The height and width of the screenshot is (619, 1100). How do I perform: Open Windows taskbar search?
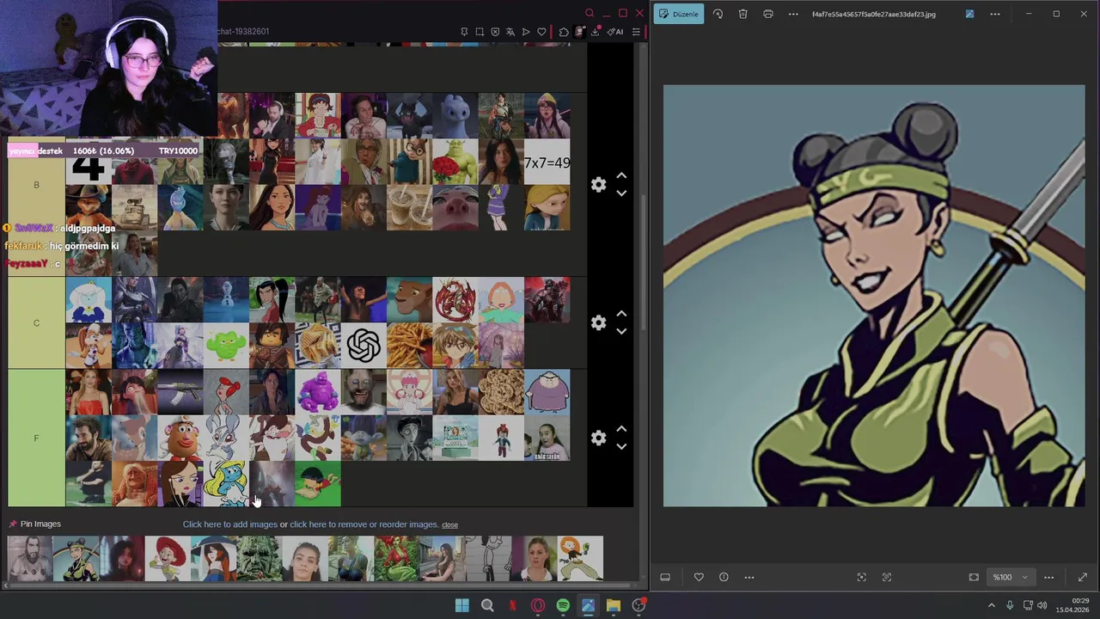click(487, 605)
